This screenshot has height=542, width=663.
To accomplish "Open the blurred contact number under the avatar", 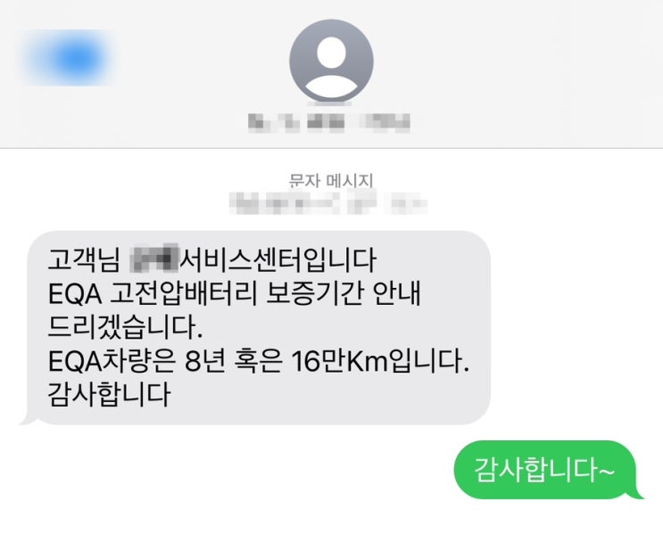I will pos(329,123).
